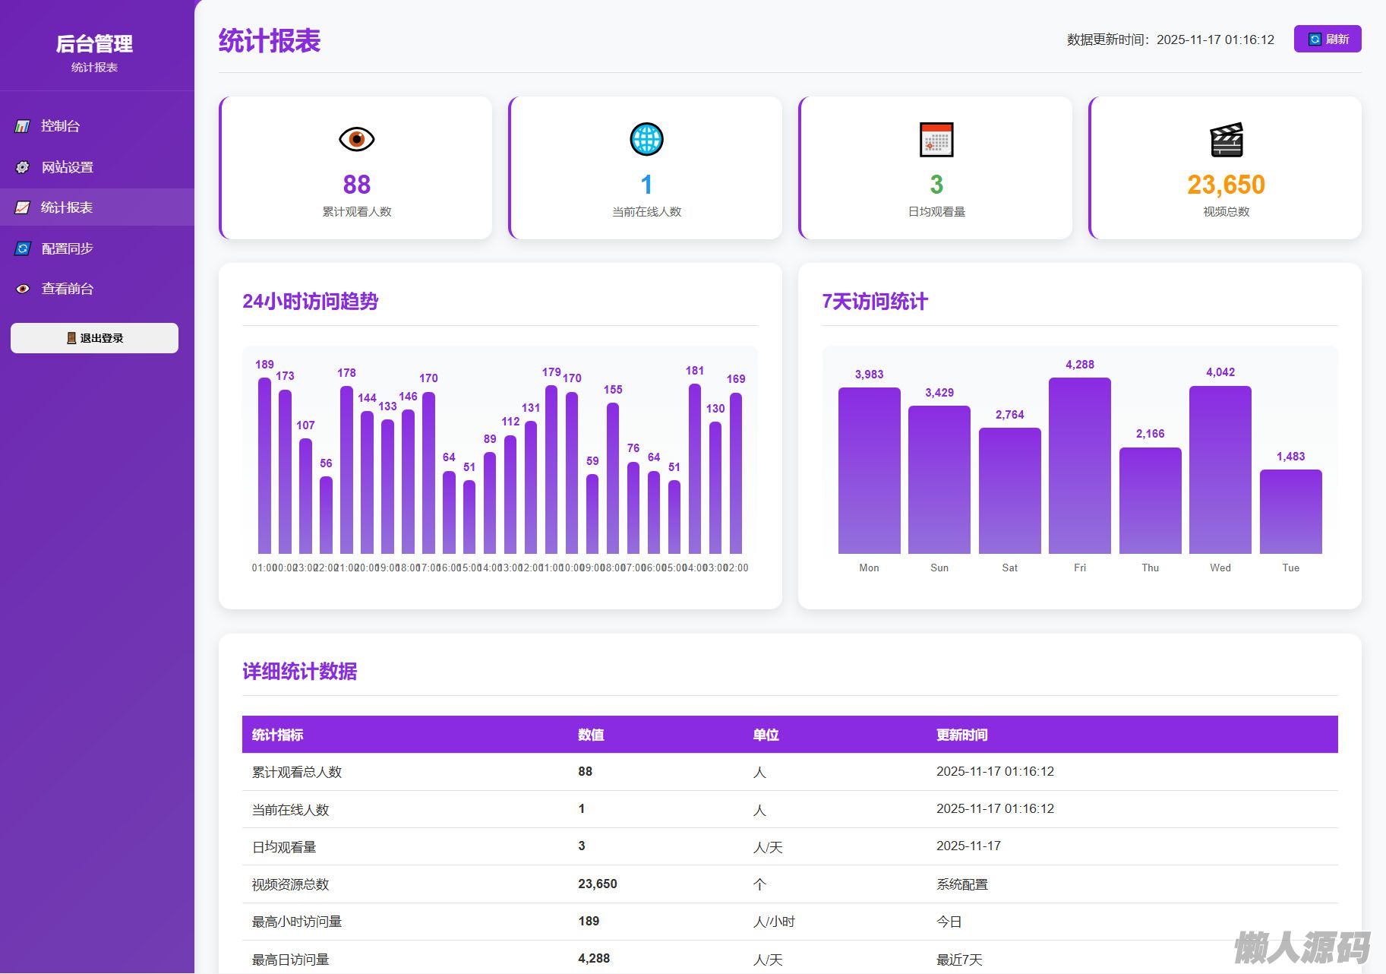
Task: Click the globe icon for online users
Action: [x=646, y=140]
